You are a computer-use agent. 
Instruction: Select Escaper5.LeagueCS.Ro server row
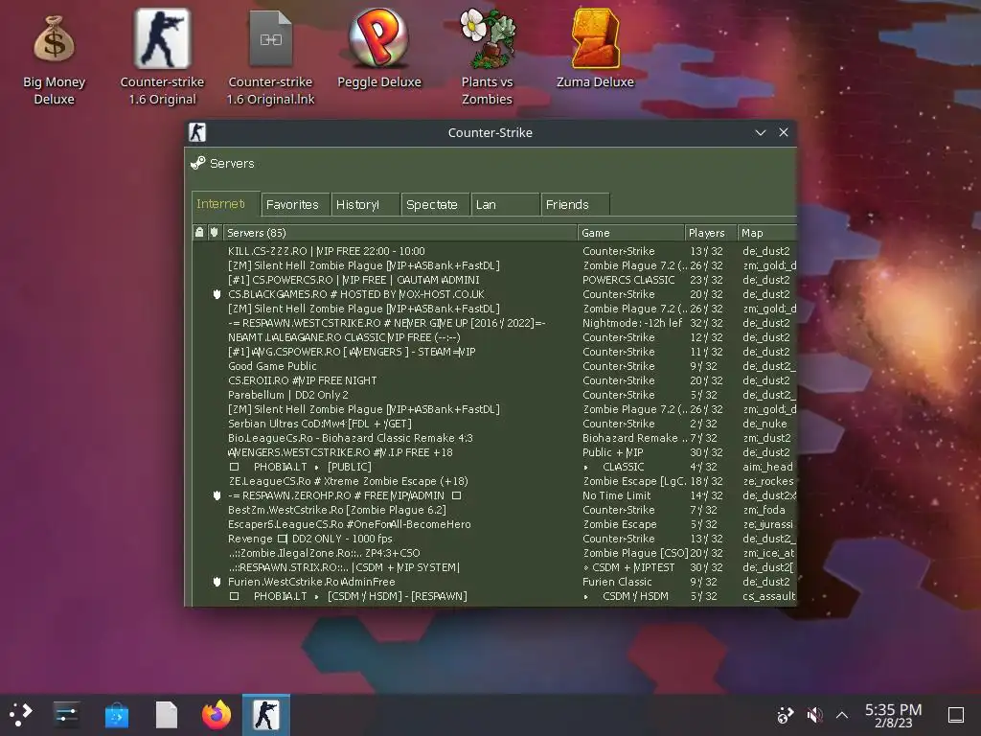click(494, 524)
